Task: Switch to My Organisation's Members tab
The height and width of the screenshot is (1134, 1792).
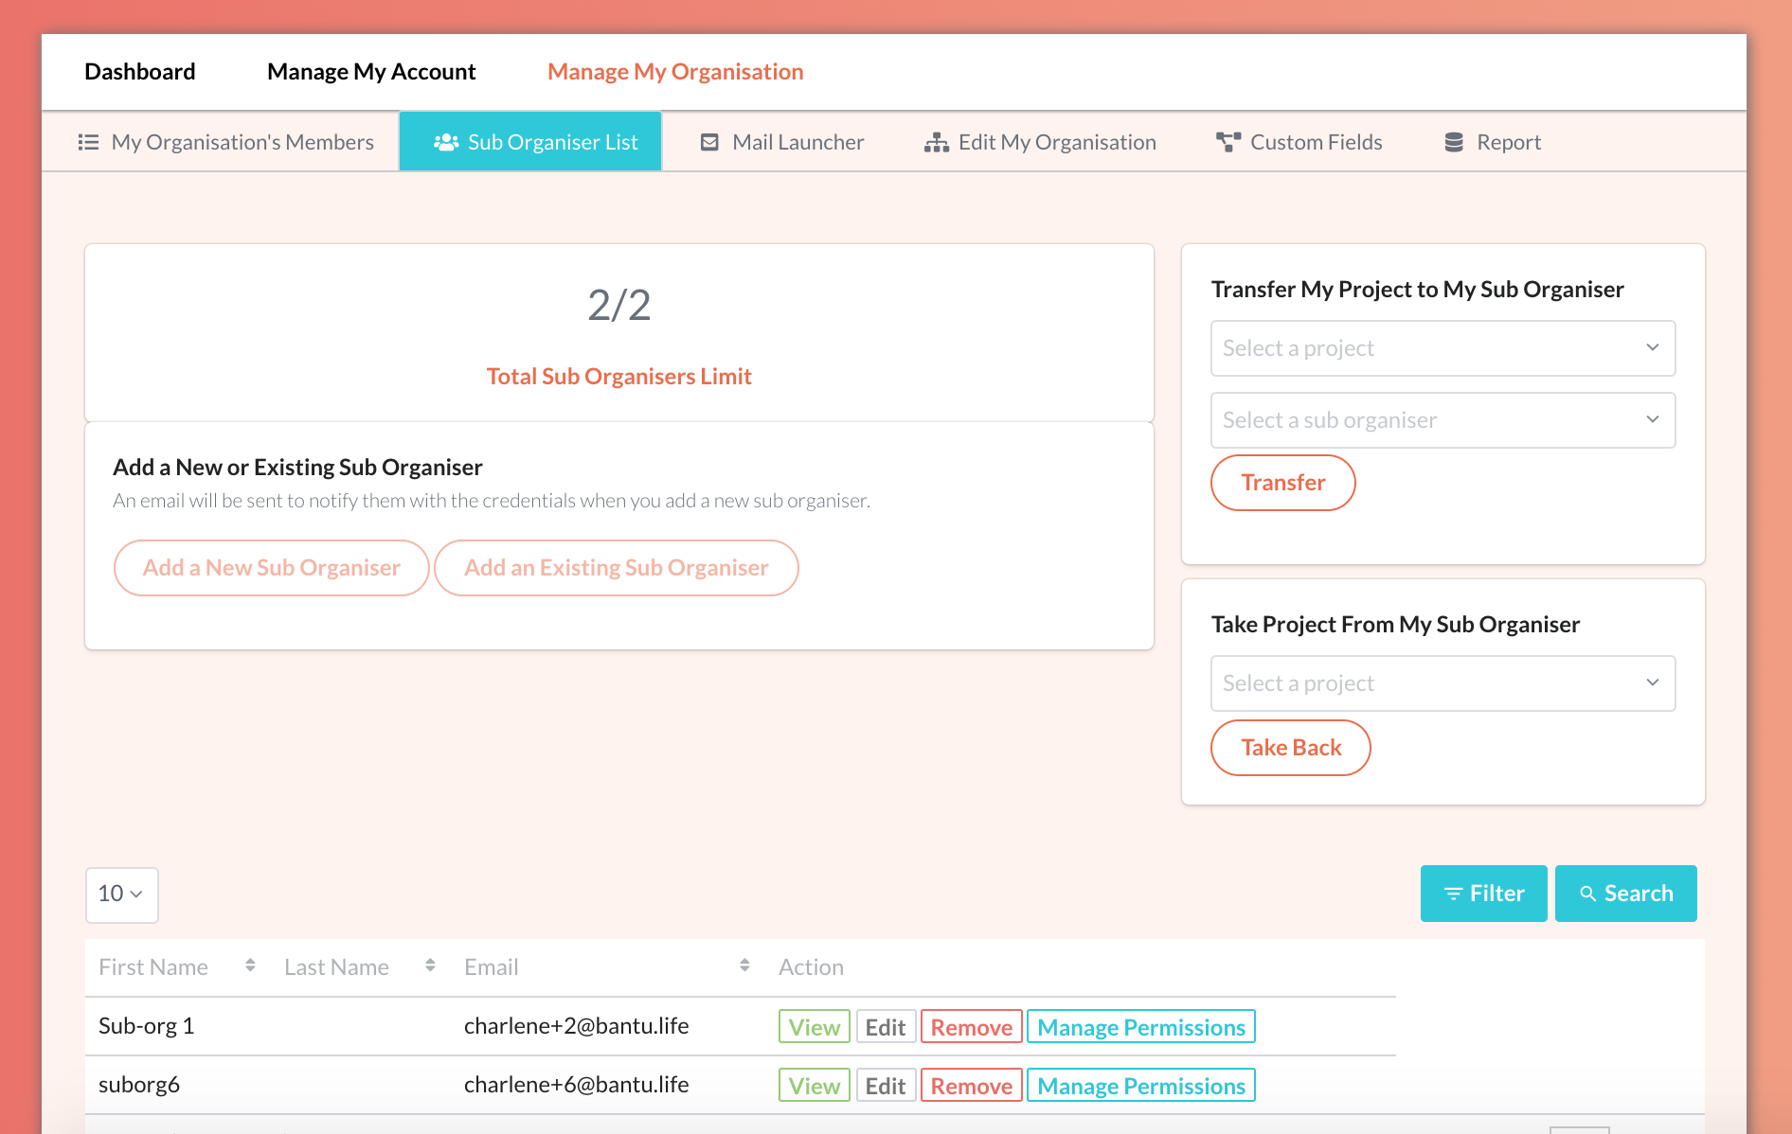Action: [225, 142]
